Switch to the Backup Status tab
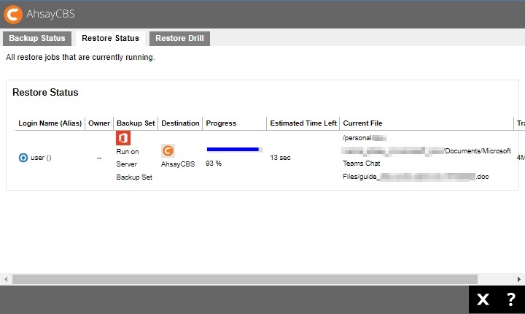The width and height of the screenshot is (525, 314). [37, 38]
